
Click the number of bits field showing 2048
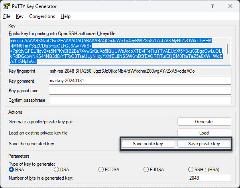[210, 178]
